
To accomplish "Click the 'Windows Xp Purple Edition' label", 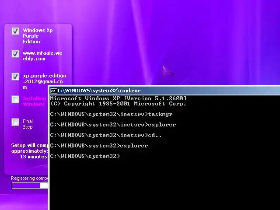I will 38,36.
